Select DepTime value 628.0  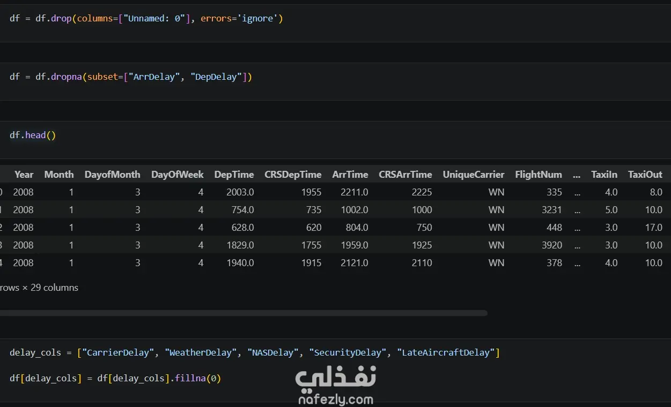243,228
